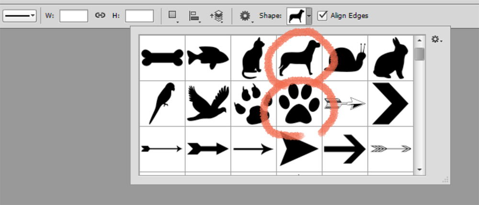Click the shape picker resize grip

(445, 180)
